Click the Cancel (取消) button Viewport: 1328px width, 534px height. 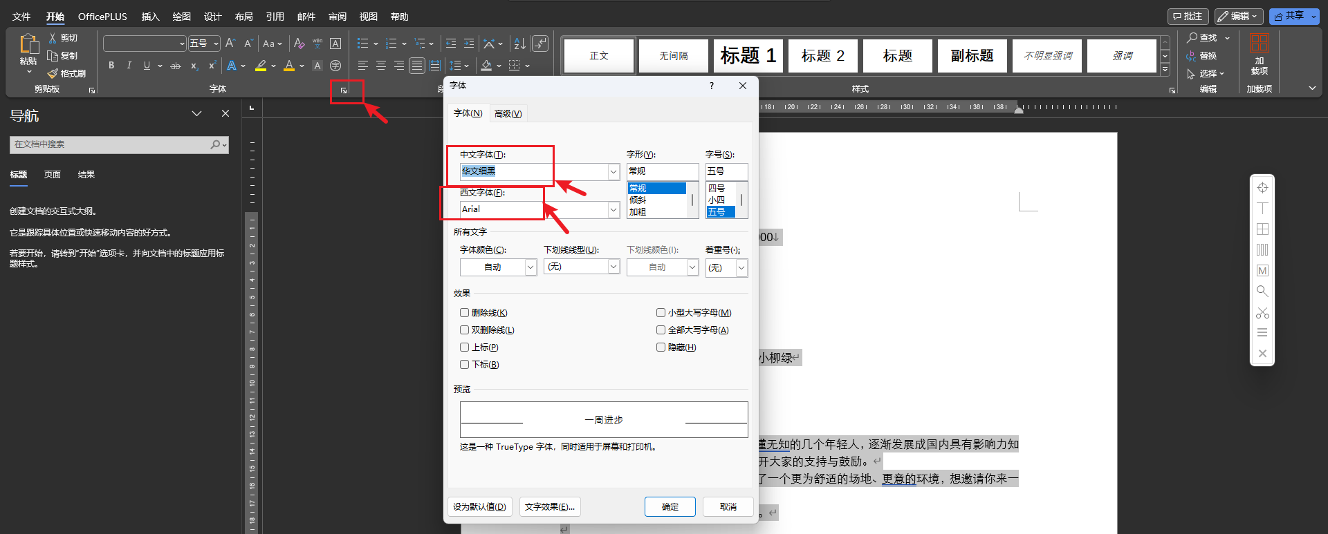tap(728, 507)
